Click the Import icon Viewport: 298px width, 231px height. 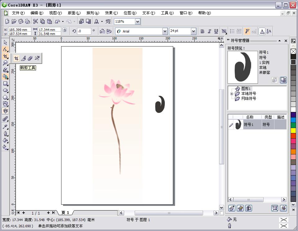click(x=81, y=21)
